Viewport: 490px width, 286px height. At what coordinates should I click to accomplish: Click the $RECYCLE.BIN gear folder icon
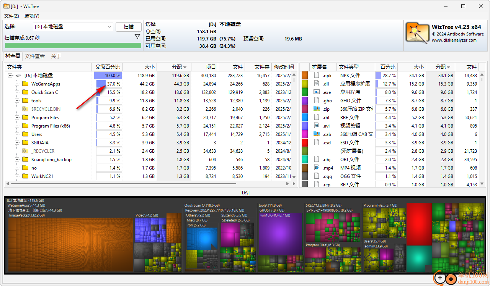[x=26, y=109]
